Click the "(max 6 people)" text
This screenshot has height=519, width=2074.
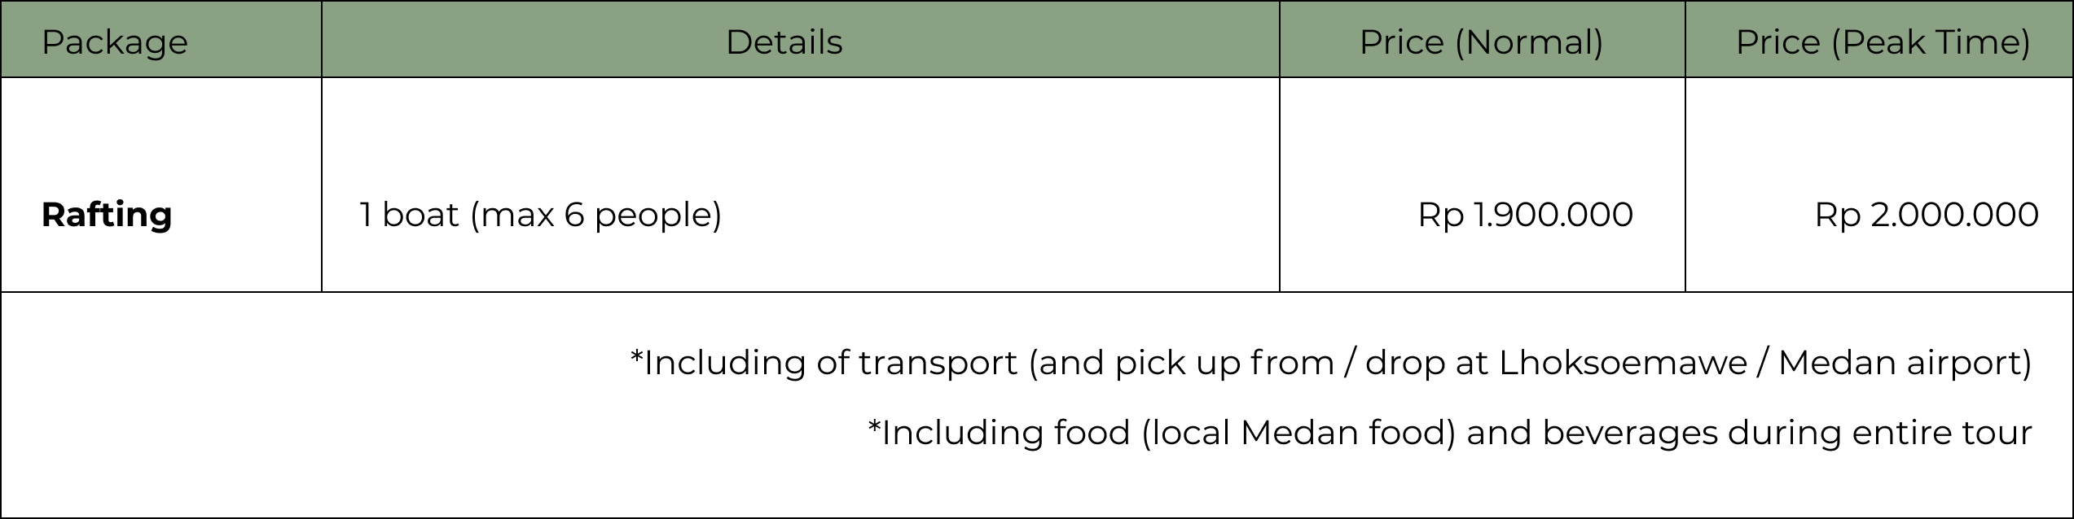point(595,215)
